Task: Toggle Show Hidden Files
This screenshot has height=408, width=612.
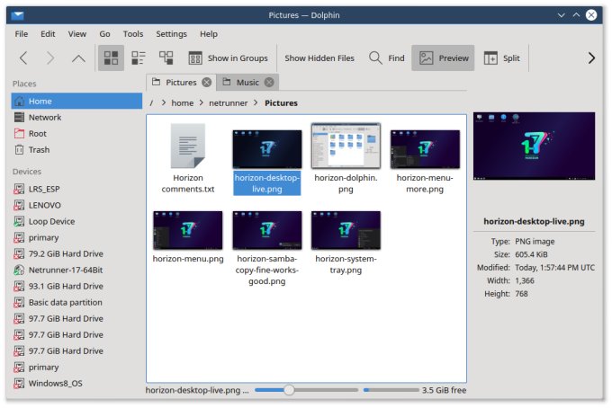Action: click(x=319, y=58)
